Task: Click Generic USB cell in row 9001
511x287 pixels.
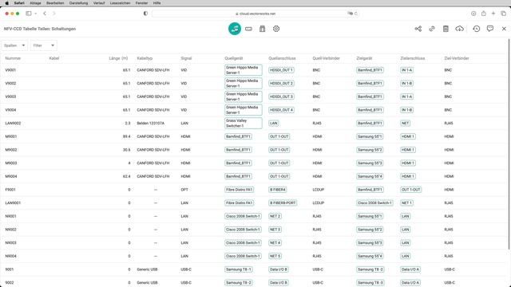Action: [x=147, y=269]
